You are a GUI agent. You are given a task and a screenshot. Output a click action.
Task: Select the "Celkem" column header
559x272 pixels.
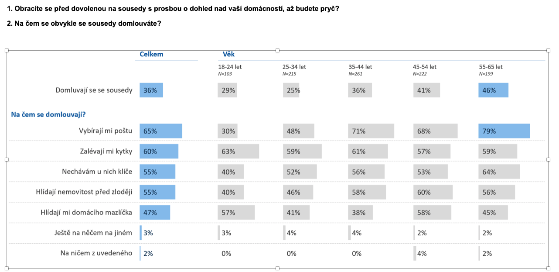(x=151, y=55)
